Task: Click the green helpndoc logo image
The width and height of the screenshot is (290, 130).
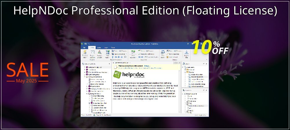Action: [117, 75]
